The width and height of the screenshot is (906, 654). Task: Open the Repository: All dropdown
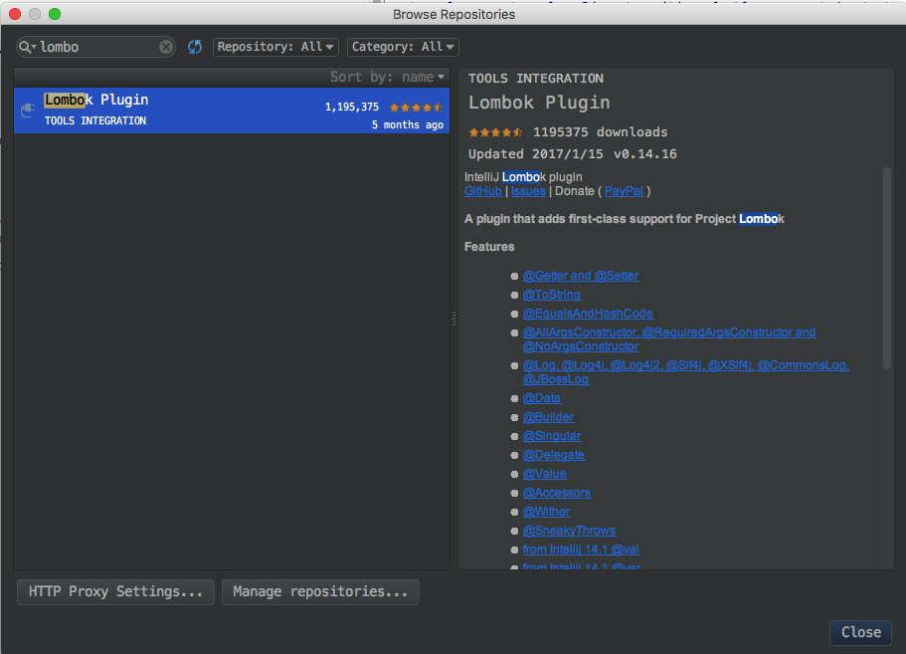[275, 47]
